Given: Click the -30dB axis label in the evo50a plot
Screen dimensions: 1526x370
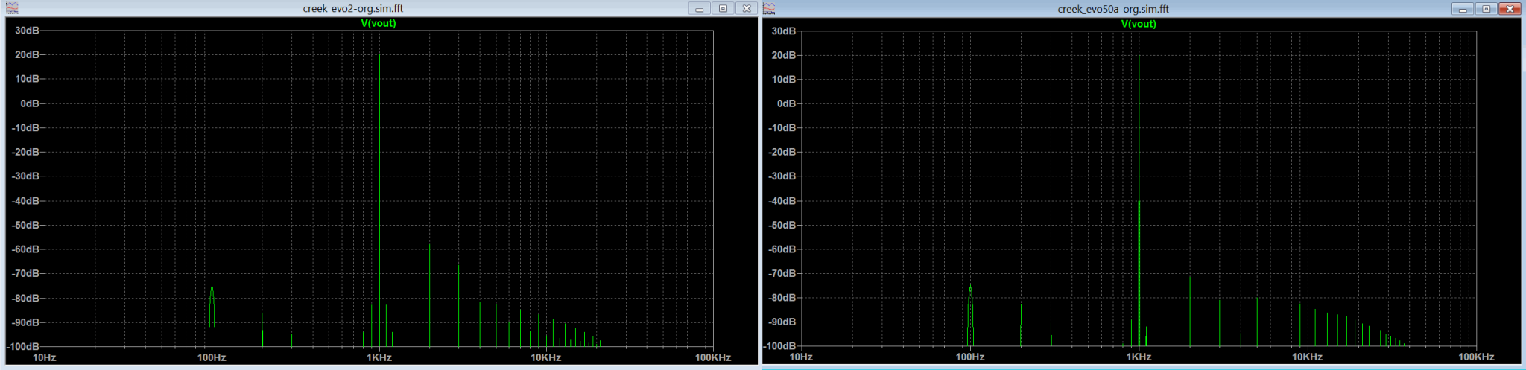Looking at the screenshot, I should pos(782,176).
